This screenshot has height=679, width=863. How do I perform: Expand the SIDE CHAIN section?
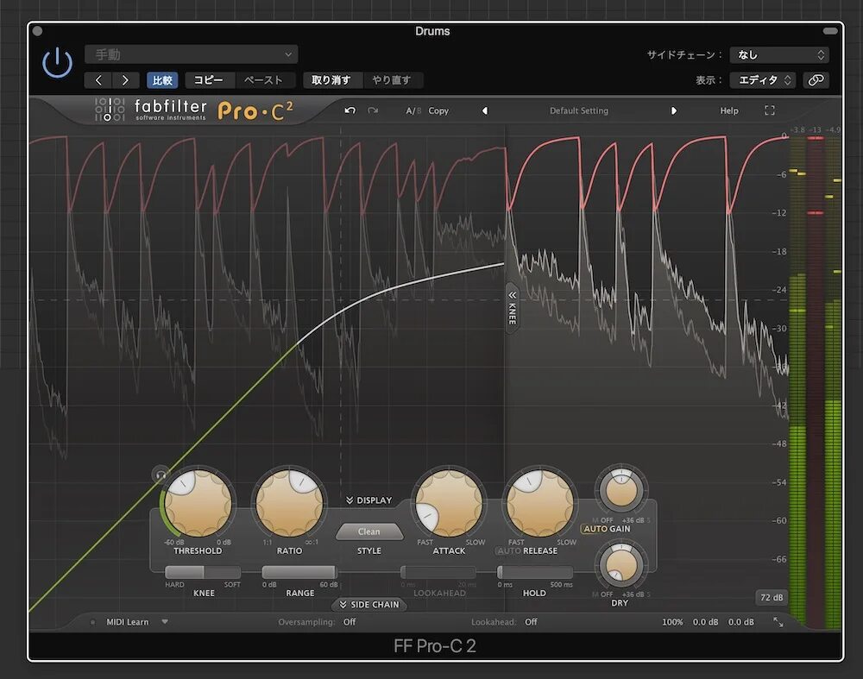click(x=369, y=605)
